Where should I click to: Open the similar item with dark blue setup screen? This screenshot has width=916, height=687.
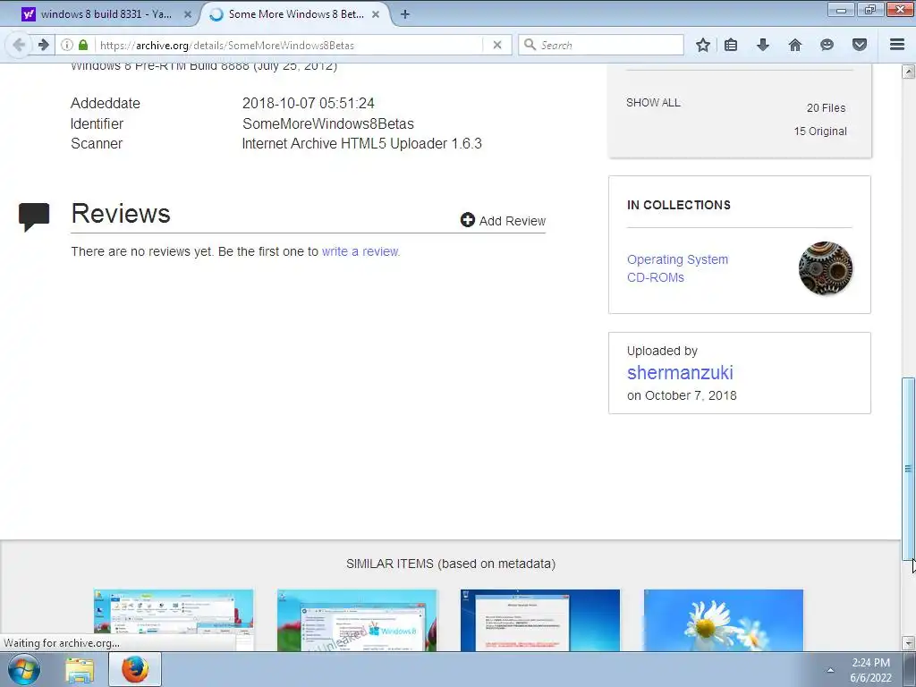click(540, 620)
